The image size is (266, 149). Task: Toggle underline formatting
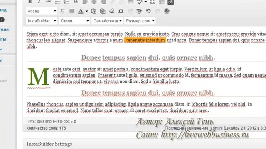(x=63, y=11)
